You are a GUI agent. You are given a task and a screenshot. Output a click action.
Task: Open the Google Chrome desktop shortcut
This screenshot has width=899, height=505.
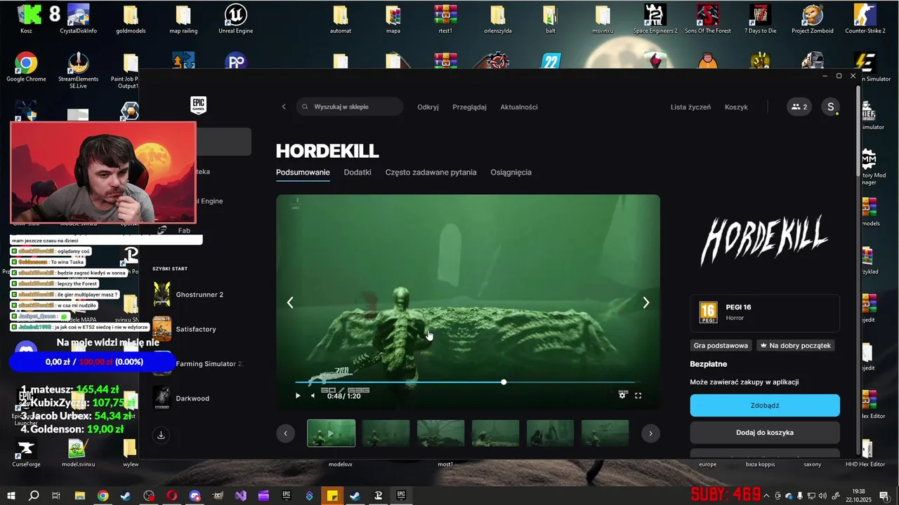tap(26, 67)
